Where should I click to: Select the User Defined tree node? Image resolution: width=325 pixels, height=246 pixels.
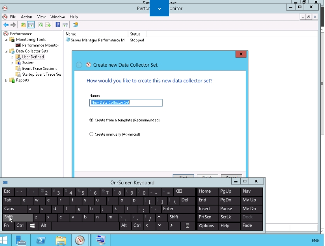point(33,57)
